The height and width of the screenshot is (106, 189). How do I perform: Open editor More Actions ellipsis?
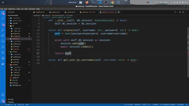(186, 12)
